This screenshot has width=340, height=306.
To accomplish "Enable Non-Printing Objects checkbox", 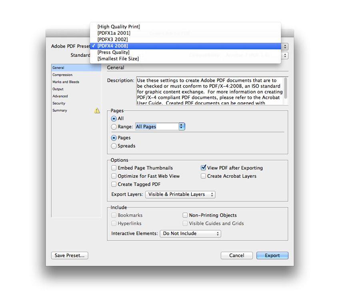I will coord(185,215).
